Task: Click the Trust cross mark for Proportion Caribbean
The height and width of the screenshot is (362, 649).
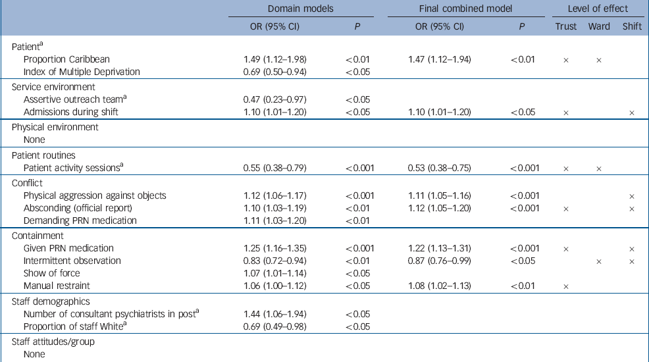Action: click(565, 60)
